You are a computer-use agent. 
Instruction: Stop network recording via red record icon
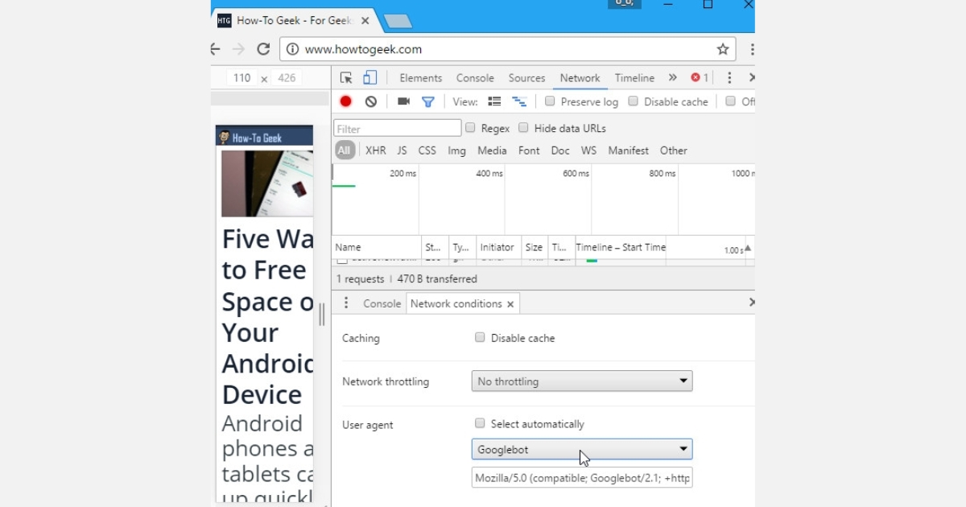345,101
